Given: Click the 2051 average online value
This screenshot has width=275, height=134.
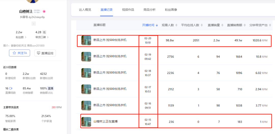Looking at the screenshot, I should tap(196, 40).
